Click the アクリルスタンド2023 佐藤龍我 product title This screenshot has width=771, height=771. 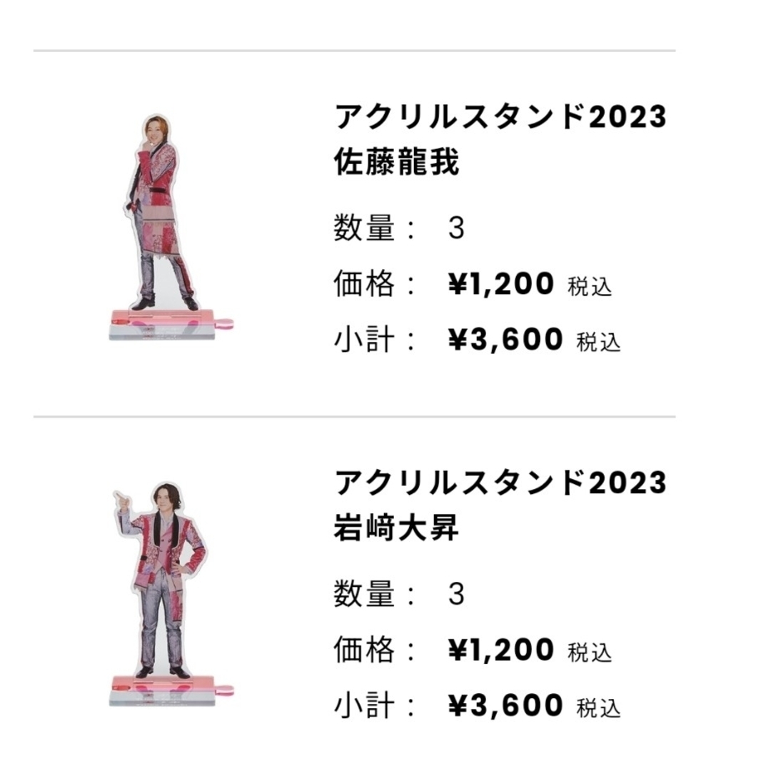click(500, 139)
